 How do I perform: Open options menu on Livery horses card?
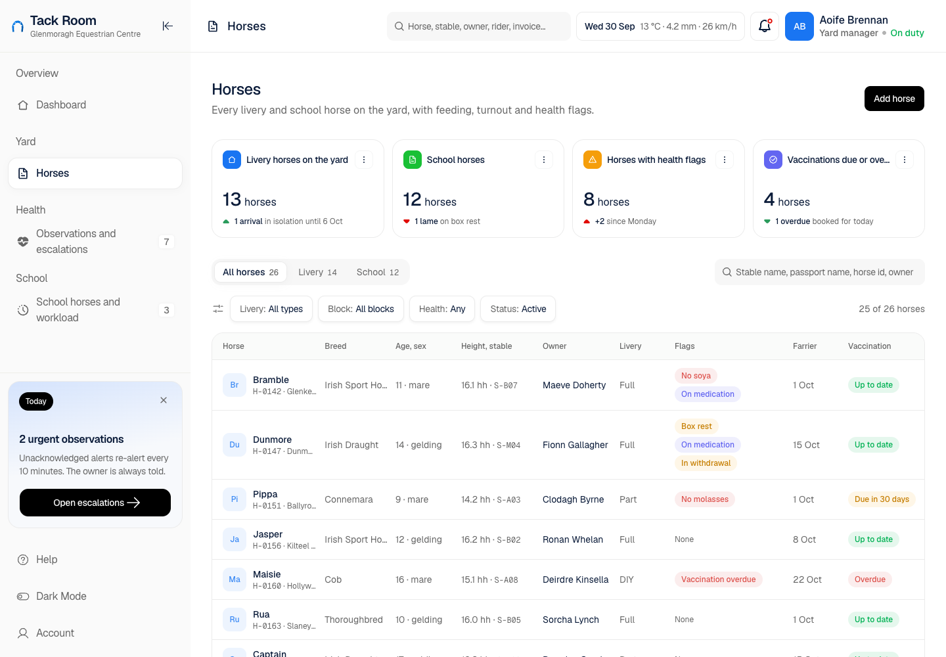coord(364,160)
